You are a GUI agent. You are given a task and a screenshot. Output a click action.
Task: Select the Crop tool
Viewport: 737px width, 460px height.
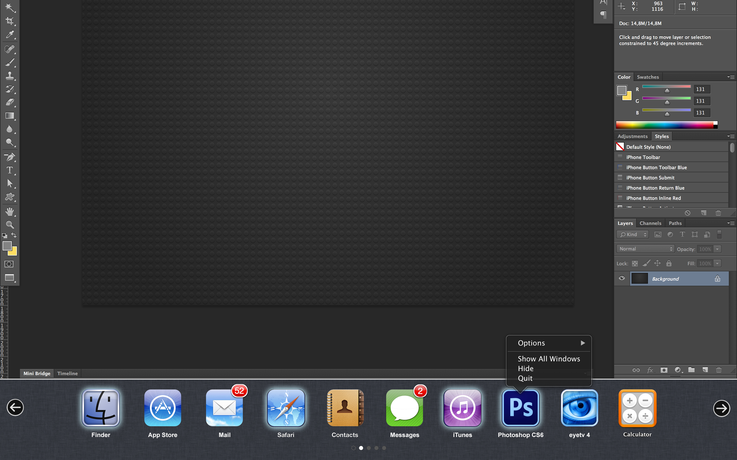pos(10,21)
